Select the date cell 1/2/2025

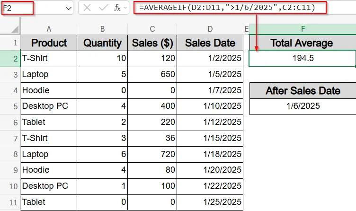210,59
